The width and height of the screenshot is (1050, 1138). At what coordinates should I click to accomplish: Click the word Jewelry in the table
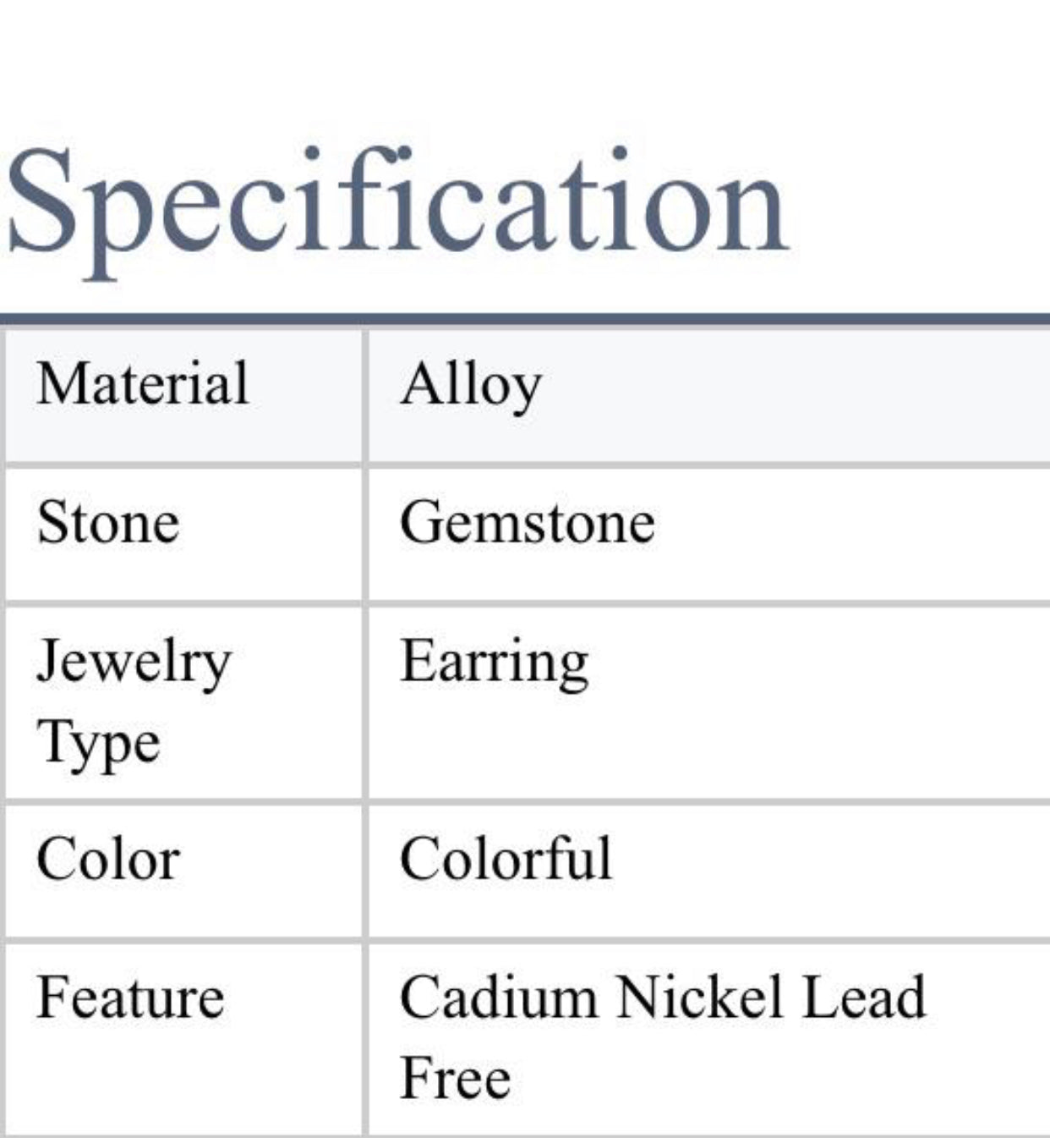pos(134,663)
